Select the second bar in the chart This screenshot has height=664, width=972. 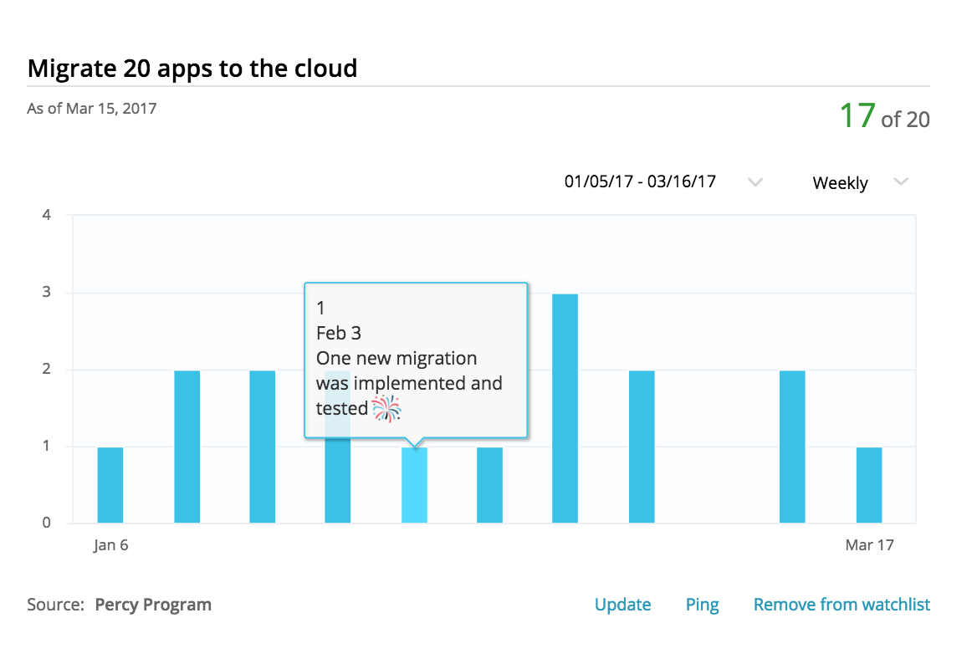coord(187,447)
